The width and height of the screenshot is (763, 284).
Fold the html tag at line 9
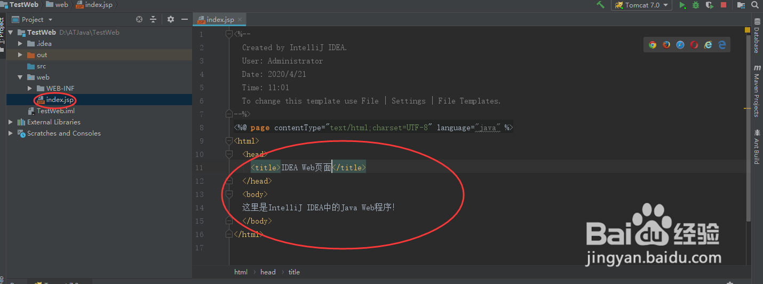(229, 141)
